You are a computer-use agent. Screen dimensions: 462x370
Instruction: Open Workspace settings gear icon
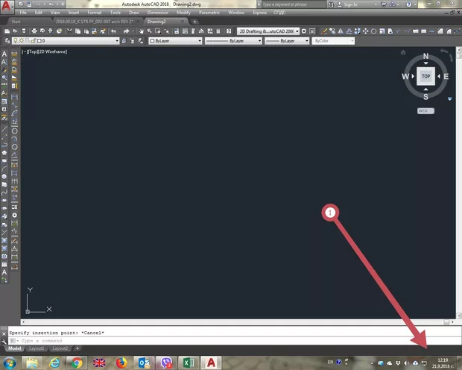click(304, 31)
